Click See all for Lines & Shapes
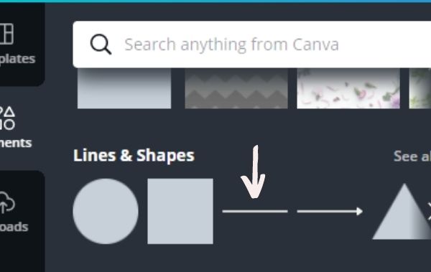The height and width of the screenshot is (272, 431). coord(412,156)
